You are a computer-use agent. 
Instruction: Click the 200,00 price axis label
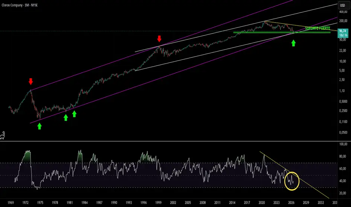[343, 21]
